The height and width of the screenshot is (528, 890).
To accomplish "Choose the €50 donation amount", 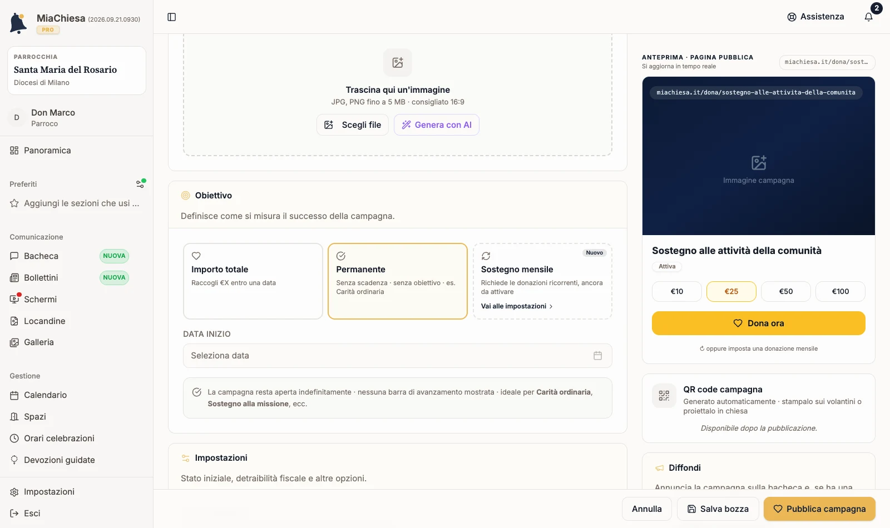I will (x=786, y=291).
